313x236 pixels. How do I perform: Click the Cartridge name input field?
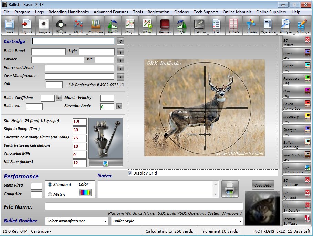coord(73,41)
